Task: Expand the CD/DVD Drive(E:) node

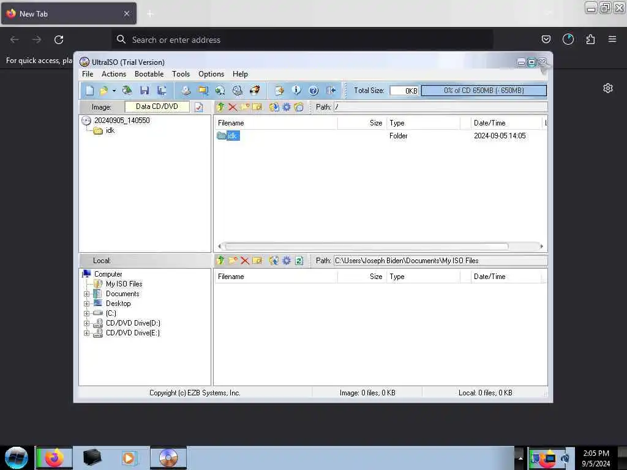Action: coord(86,333)
